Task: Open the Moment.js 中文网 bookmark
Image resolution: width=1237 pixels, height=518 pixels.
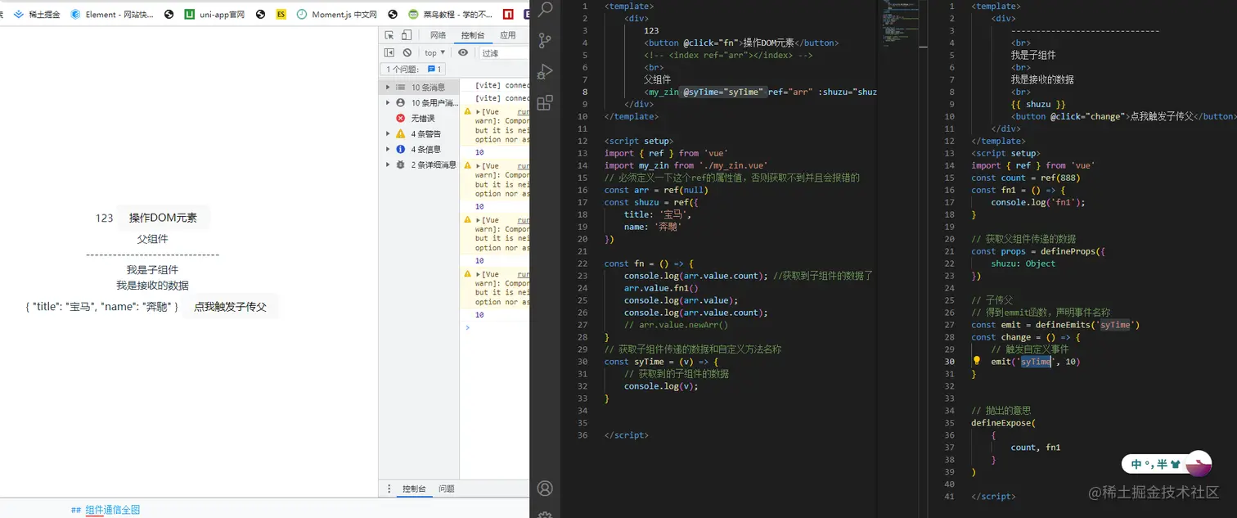Action: (337, 14)
